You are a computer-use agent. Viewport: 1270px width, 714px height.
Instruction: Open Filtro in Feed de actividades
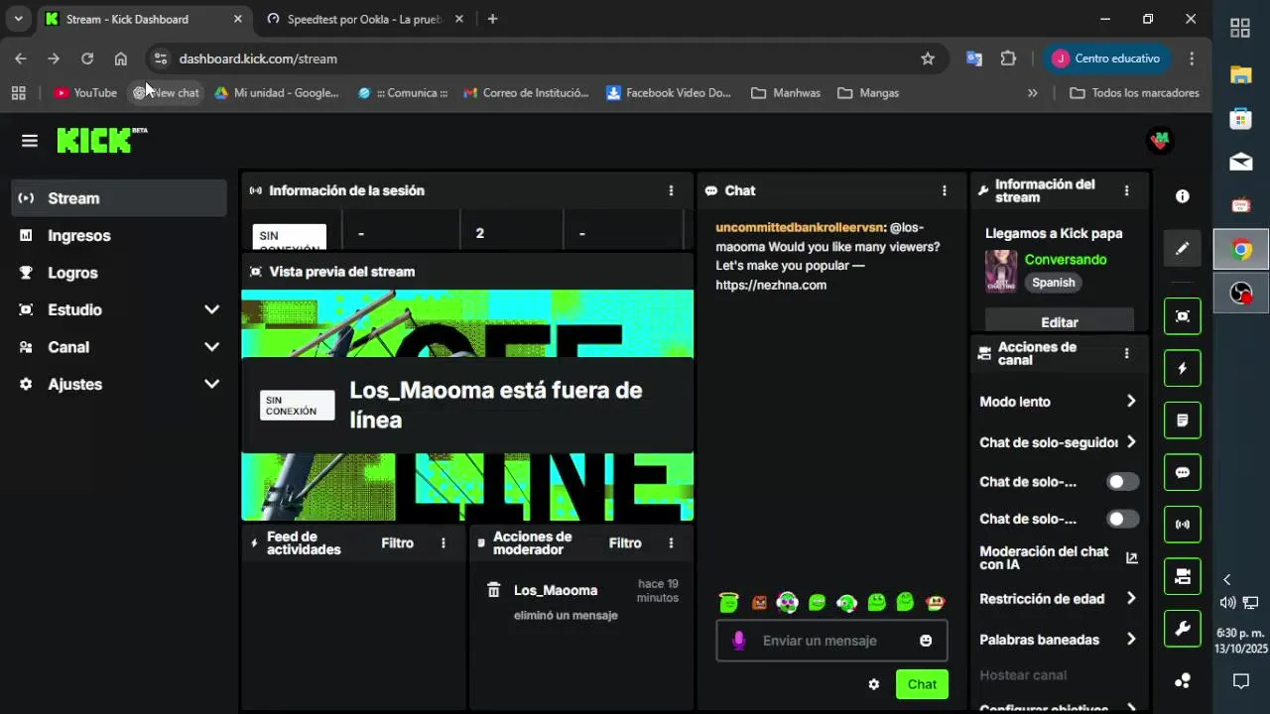pos(397,543)
